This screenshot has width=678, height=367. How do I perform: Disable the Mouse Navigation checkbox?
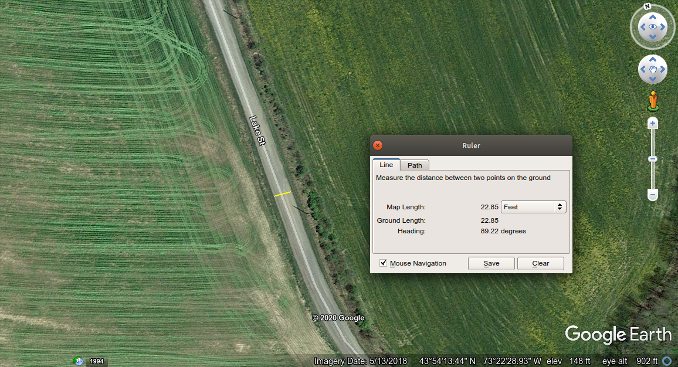[384, 263]
